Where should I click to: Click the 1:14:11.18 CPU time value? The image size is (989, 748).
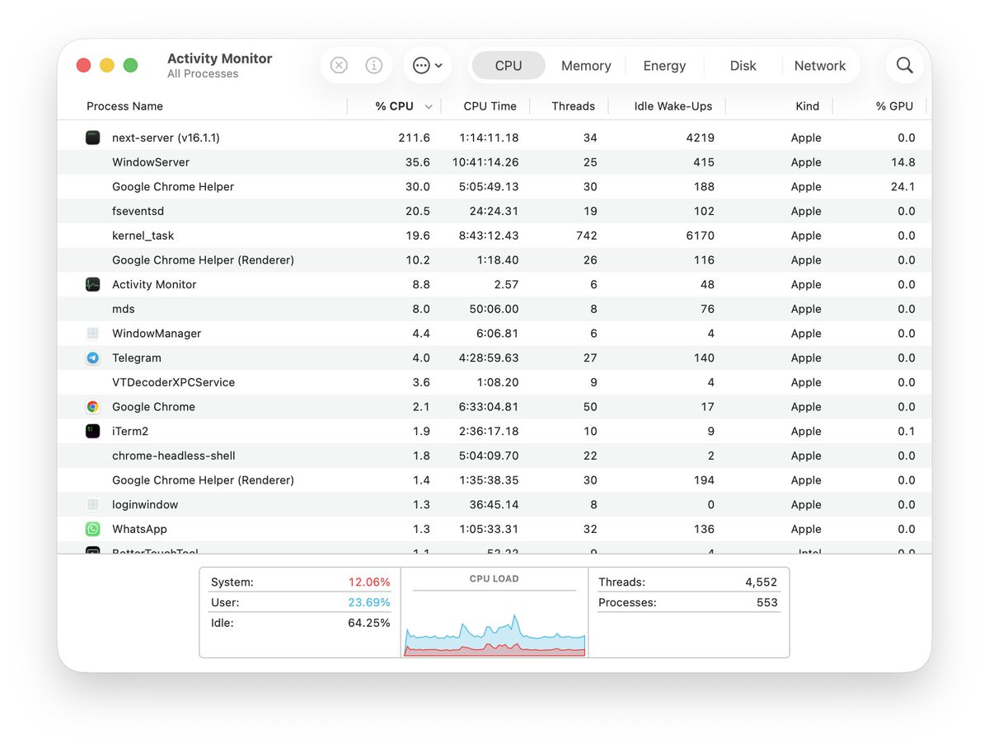coord(490,138)
